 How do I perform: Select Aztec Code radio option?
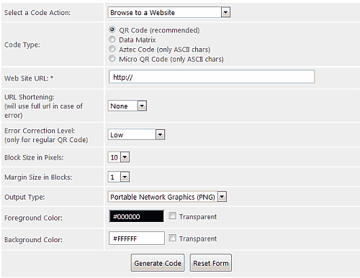pos(112,49)
